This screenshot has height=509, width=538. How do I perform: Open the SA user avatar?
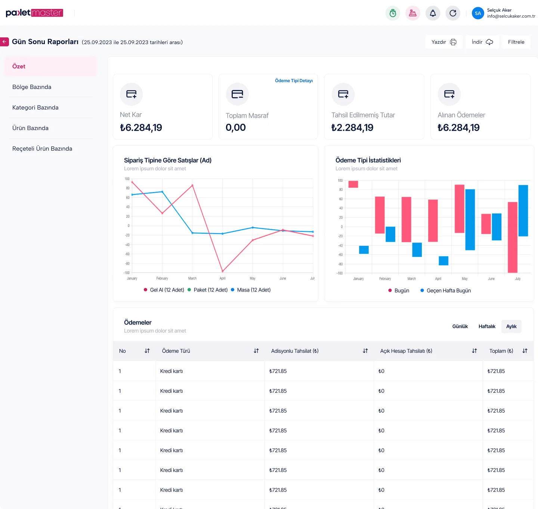[478, 13]
